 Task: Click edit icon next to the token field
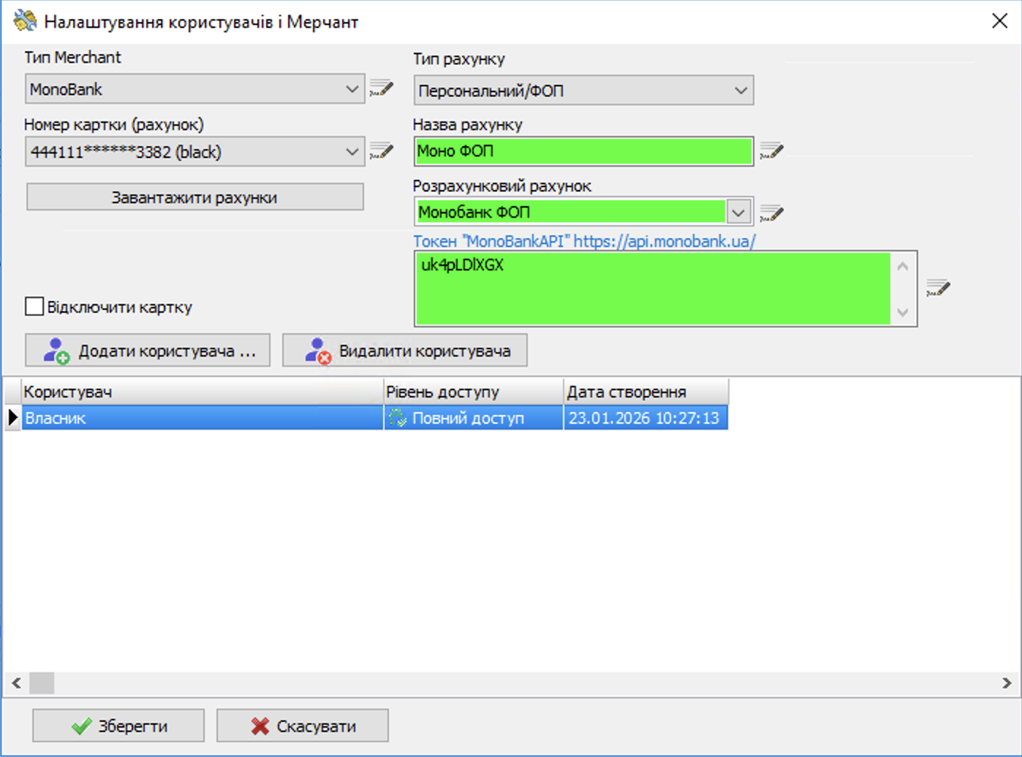coord(937,288)
